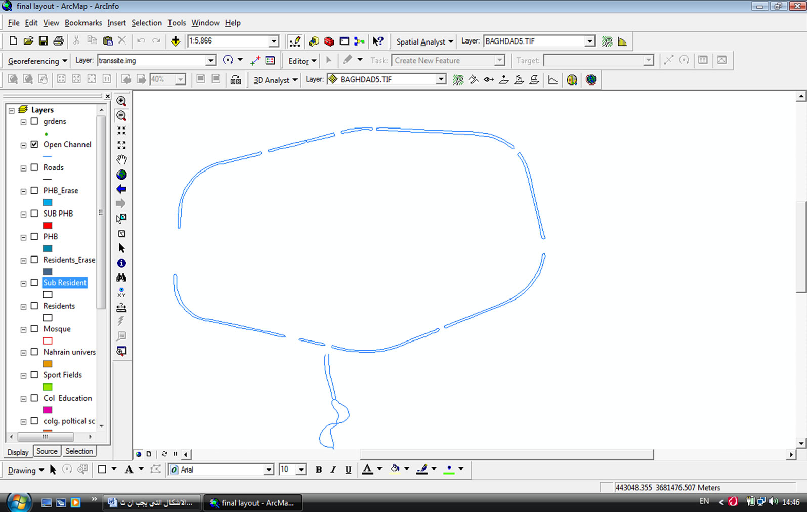Click the Nahrain univers orange swatch
This screenshot has width=807, height=512.
[48, 364]
